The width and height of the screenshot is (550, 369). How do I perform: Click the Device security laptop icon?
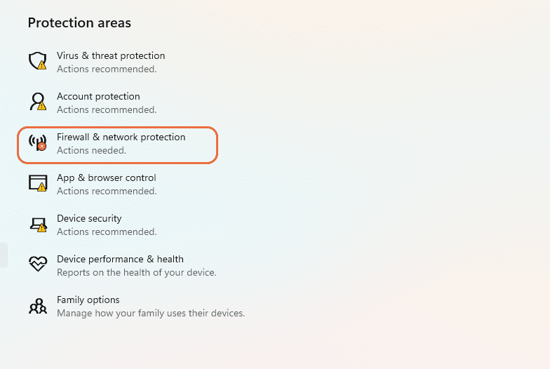coord(37,224)
